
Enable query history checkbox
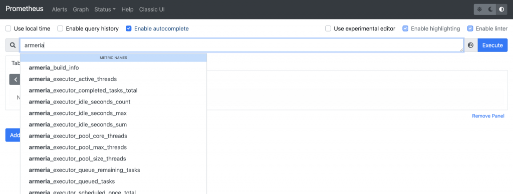(60, 28)
